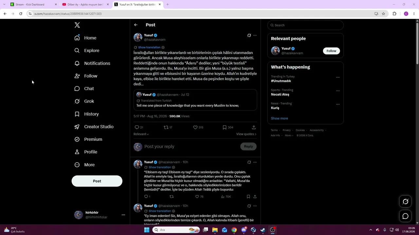419x235 pixels.
Task: Like the reply with 76 likes
Action: click(197, 196)
